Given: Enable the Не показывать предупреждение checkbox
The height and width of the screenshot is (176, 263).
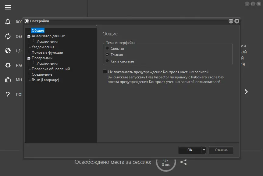Looking at the screenshot, I should click(105, 72).
